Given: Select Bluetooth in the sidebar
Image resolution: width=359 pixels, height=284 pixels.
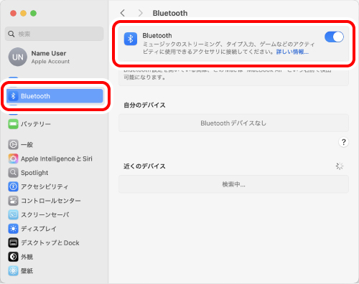Looking at the screenshot, I should [55, 96].
